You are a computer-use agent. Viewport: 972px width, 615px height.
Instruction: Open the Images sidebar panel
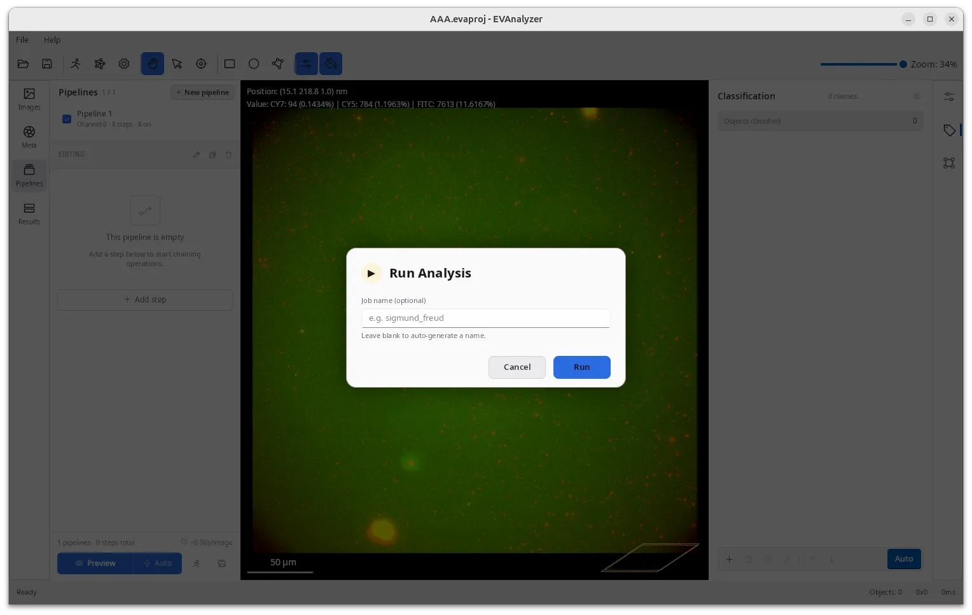click(x=29, y=99)
